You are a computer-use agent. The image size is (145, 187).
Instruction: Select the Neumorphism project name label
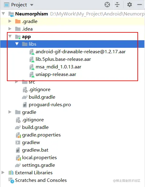(31, 14)
